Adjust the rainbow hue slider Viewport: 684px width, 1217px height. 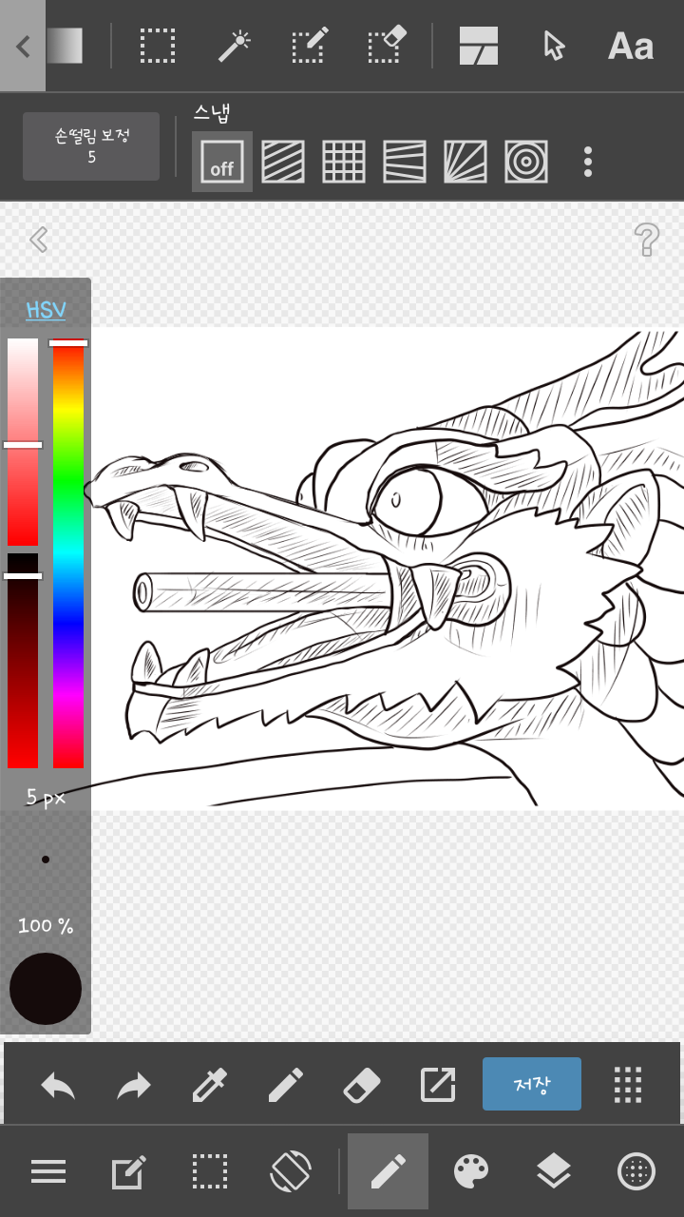pos(68,553)
